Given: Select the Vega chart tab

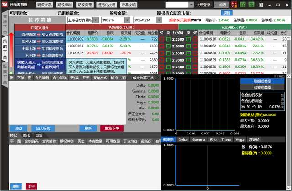Looking at the screenshot, I should point(240,139).
